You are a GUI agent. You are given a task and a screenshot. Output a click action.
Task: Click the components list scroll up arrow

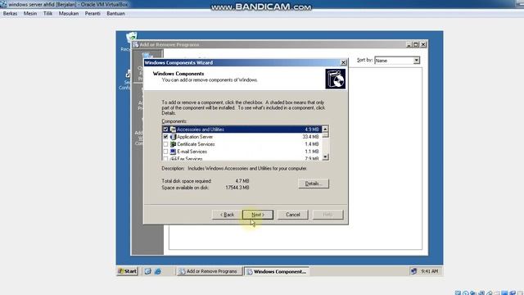[325, 129]
